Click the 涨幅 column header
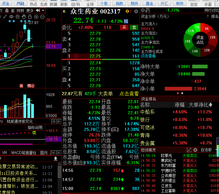Screen dimensions: 219x194 pyautogui.click(x=180, y=105)
